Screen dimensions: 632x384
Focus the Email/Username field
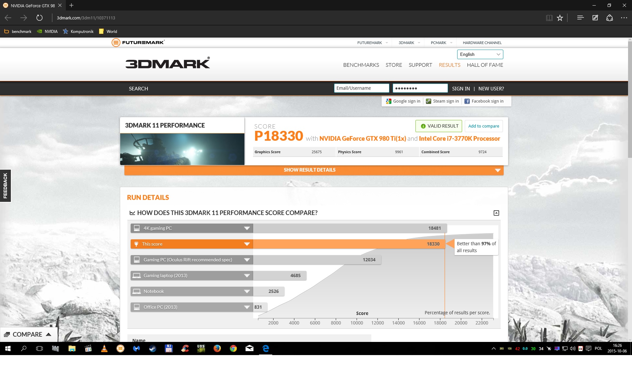(361, 88)
